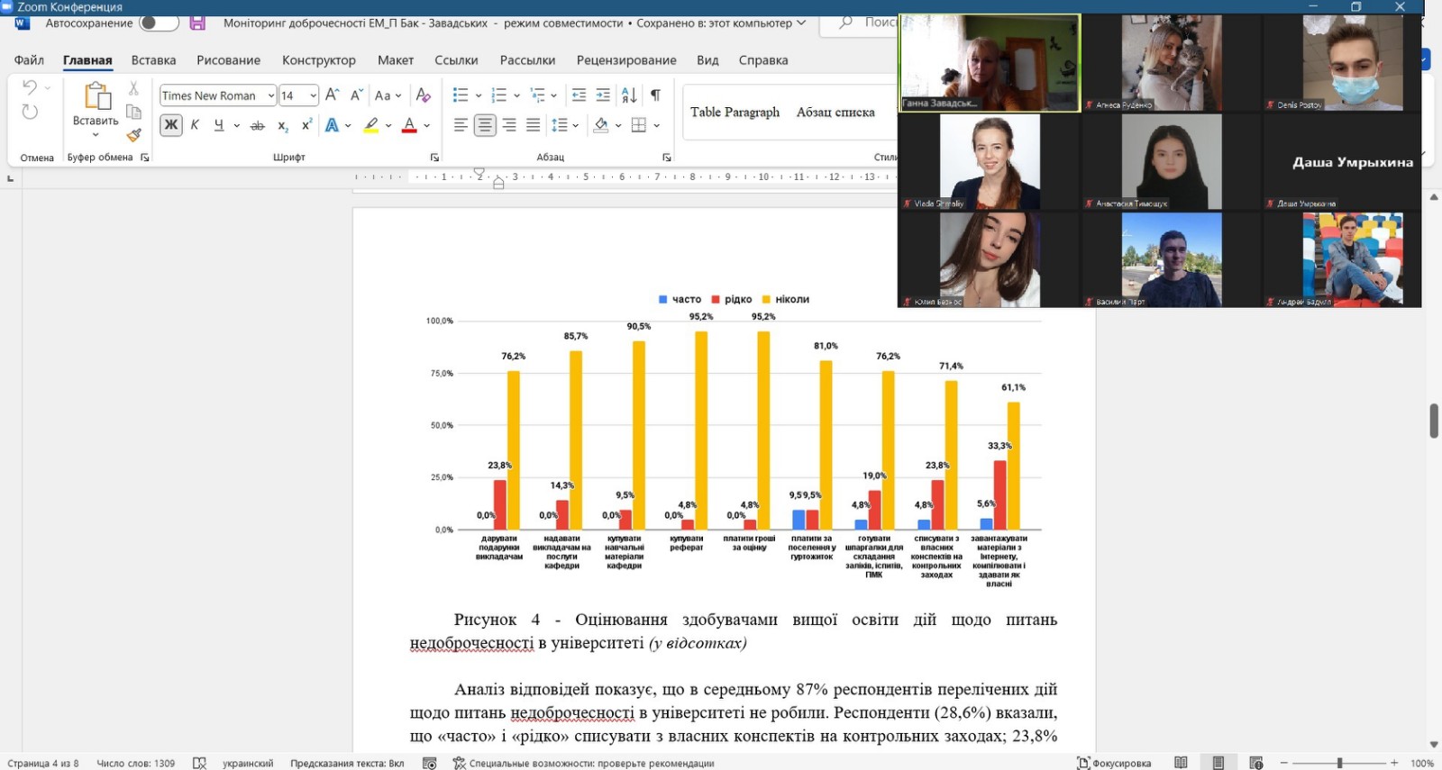1442x770 pixels.
Task: Click the save diskette icon
Action: (197, 23)
